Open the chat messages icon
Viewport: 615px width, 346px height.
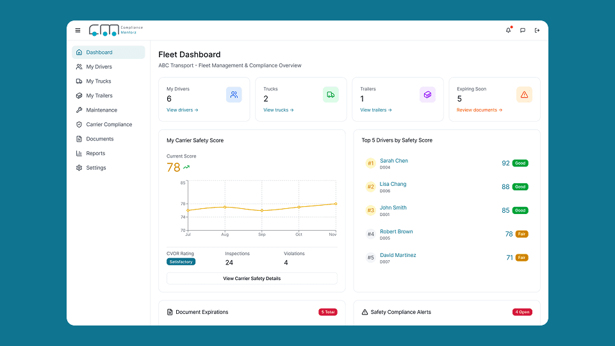pos(523,30)
